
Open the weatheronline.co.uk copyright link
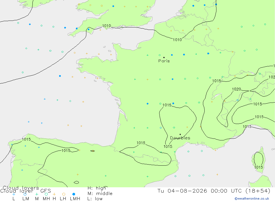click(x=252, y=199)
